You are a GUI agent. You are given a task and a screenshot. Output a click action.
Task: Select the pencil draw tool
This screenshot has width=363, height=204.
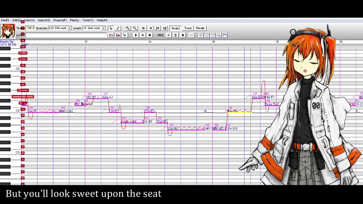pyautogui.click(x=118, y=28)
